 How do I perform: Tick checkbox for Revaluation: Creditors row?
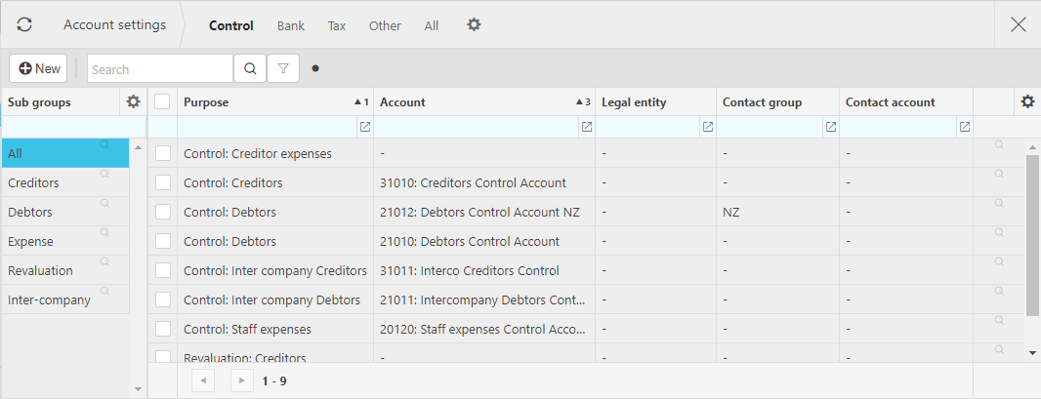pyautogui.click(x=163, y=357)
